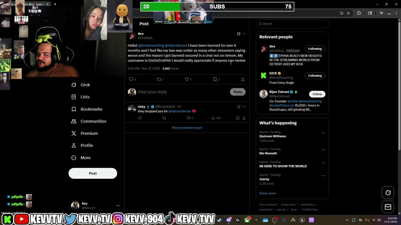
Task: Expand the More menu in sidebar
Action: click(81, 158)
